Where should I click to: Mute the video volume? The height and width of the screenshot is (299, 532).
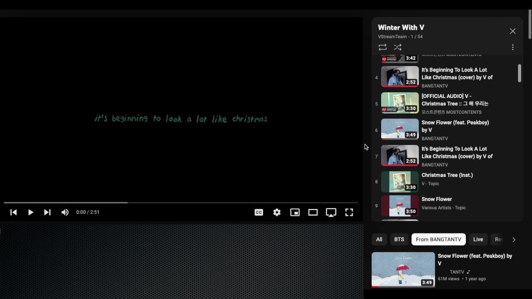pos(65,212)
